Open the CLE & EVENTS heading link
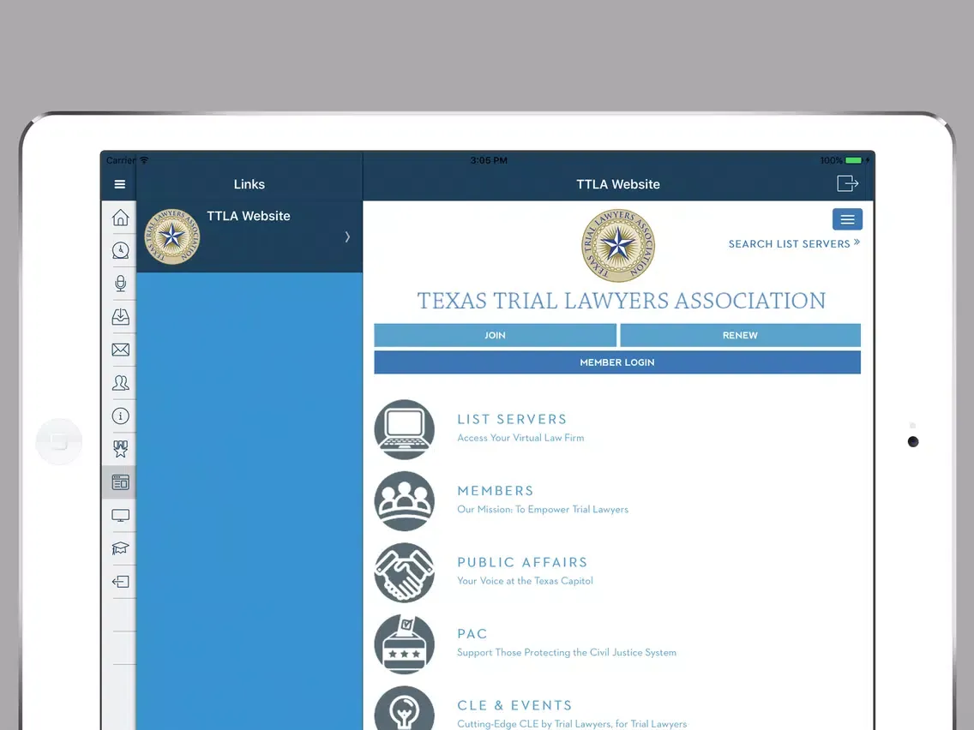974x730 pixels. coord(515,705)
